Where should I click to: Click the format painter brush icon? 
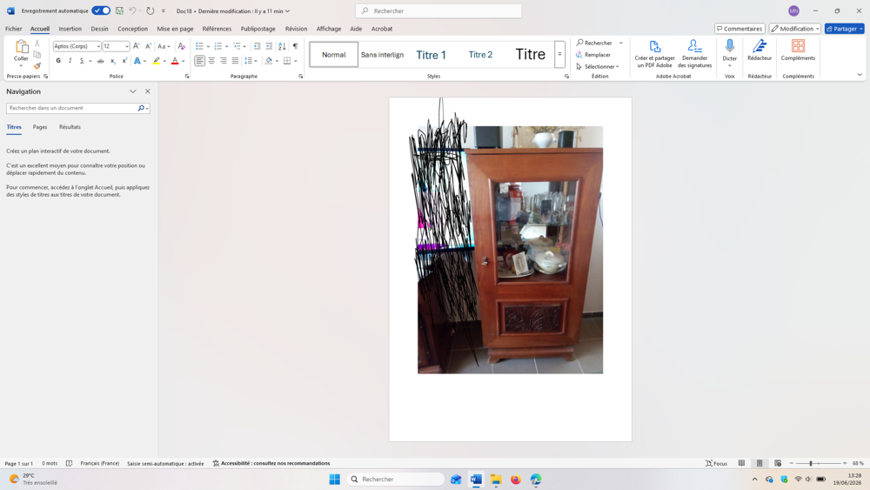coord(37,66)
